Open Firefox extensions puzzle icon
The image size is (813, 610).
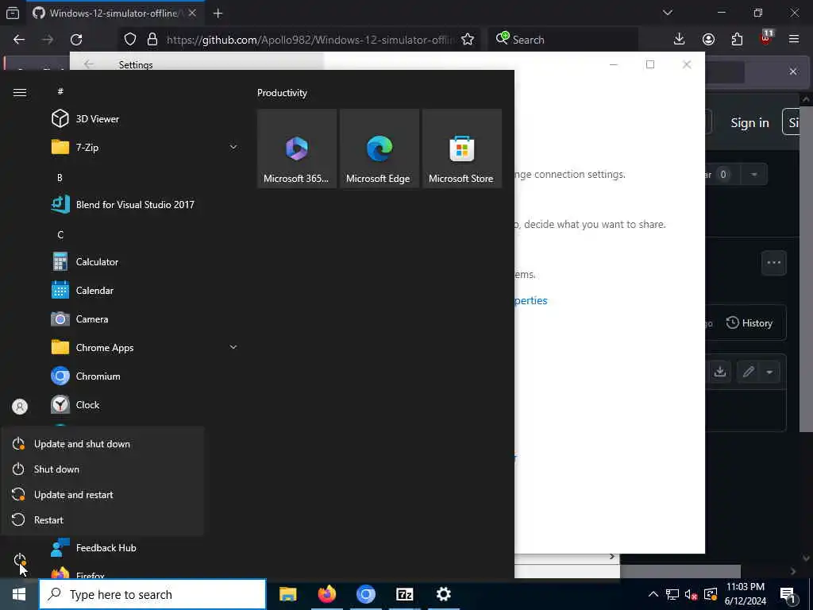point(737,40)
